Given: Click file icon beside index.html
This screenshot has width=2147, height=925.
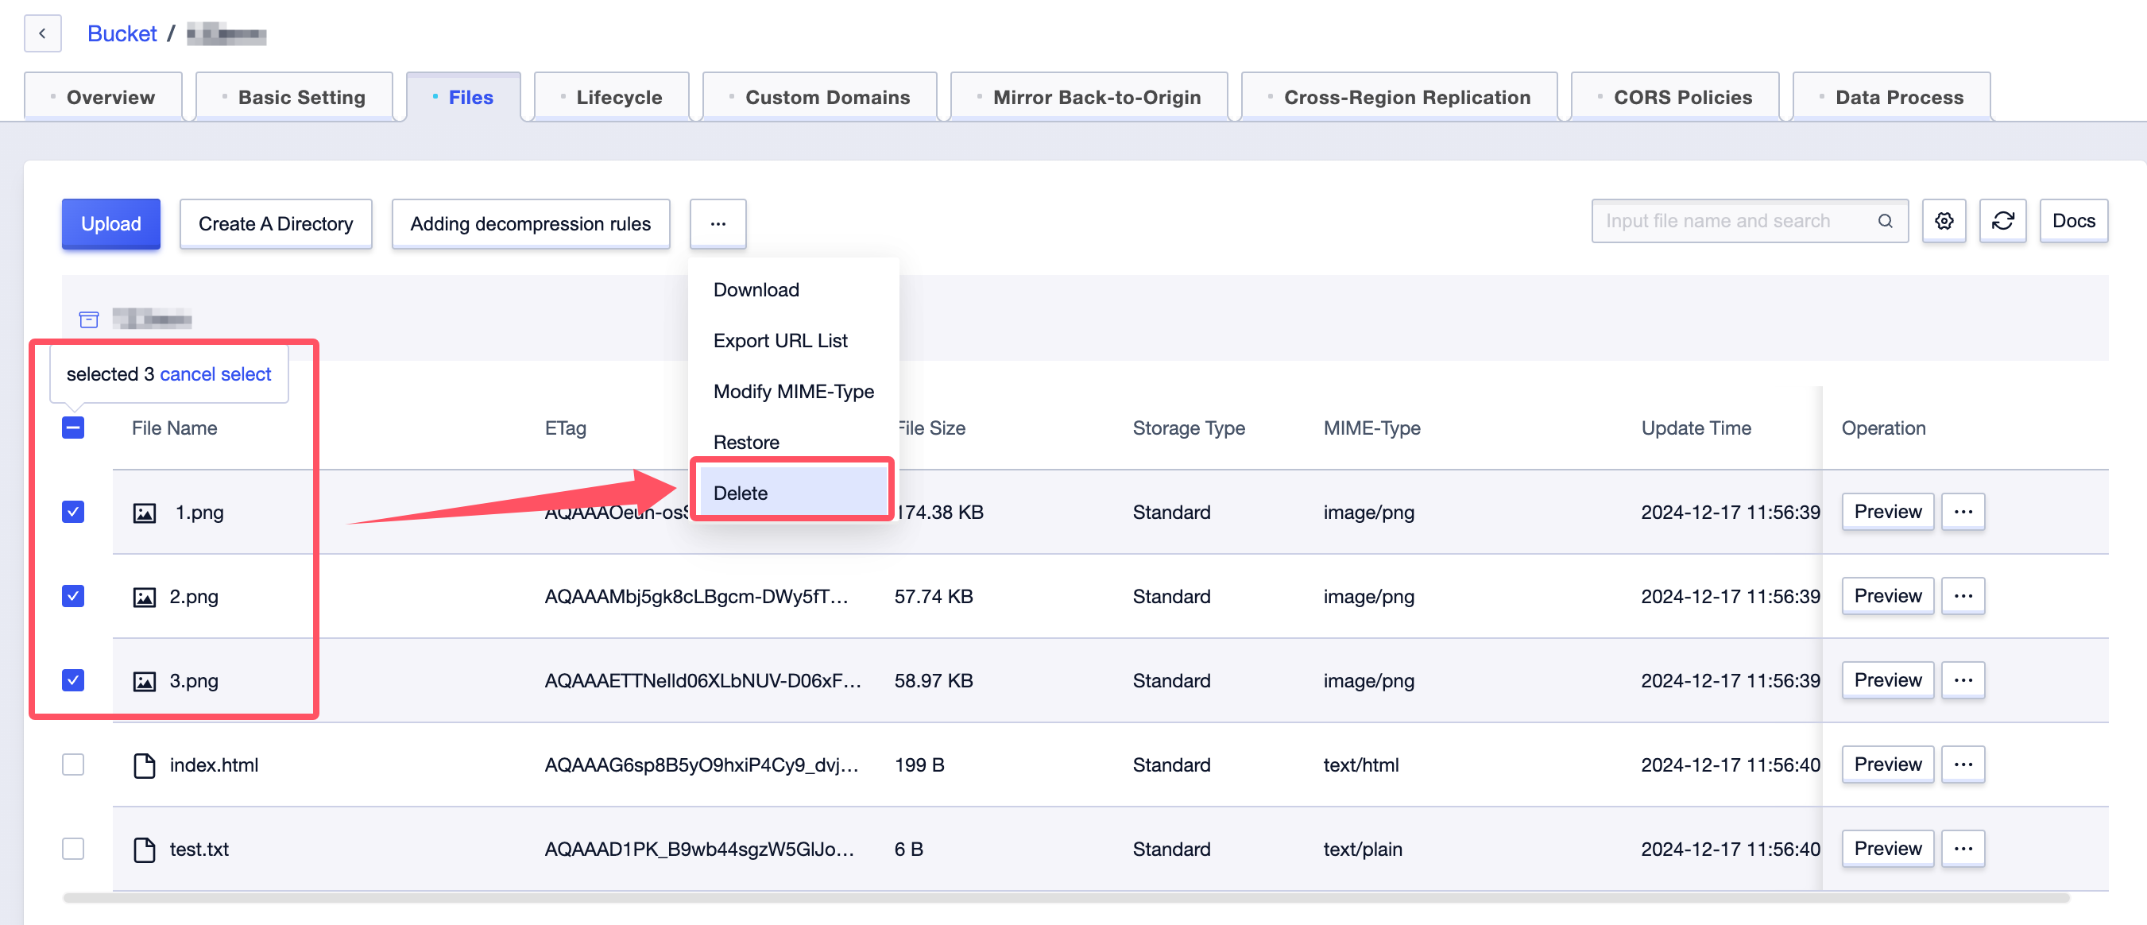Looking at the screenshot, I should coord(144,765).
